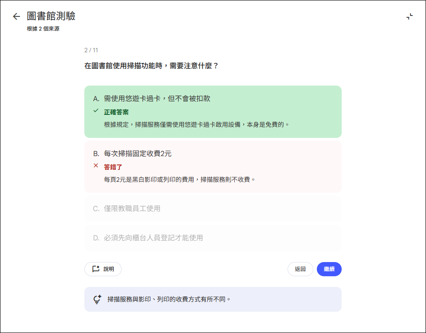Click the collapse fullscreen icon
This screenshot has width=426, height=333.
pos(409,16)
